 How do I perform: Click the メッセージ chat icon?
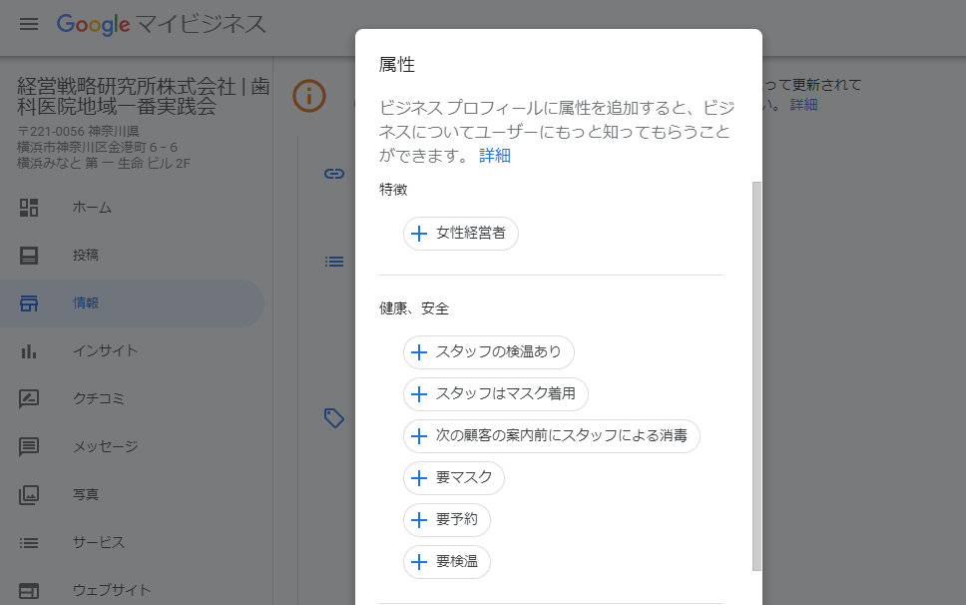29,447
